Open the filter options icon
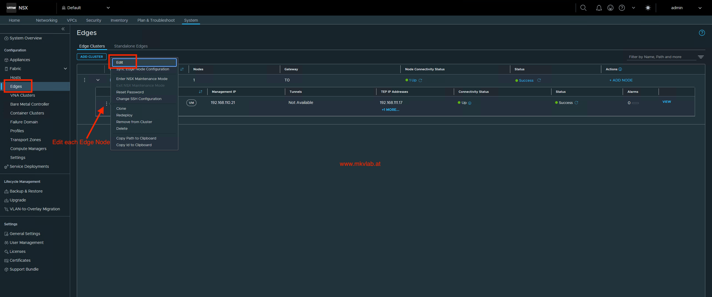The image size is (712, 297). (x=701, y=57)
